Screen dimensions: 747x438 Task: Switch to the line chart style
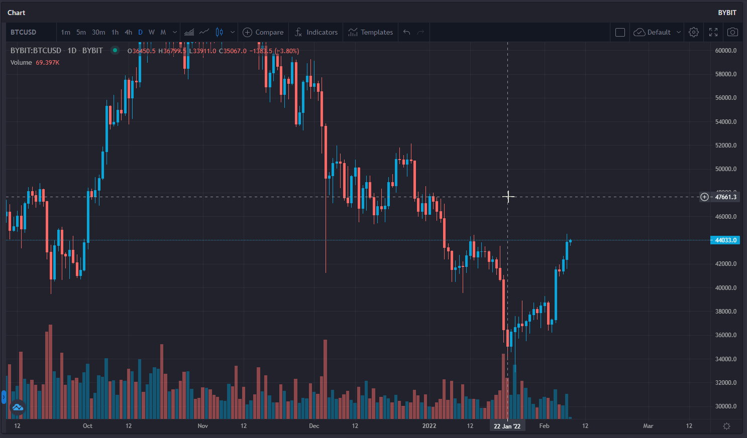[x=204, y=32]
